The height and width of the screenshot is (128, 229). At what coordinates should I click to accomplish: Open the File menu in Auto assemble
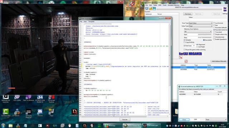(x=81, y=21)
